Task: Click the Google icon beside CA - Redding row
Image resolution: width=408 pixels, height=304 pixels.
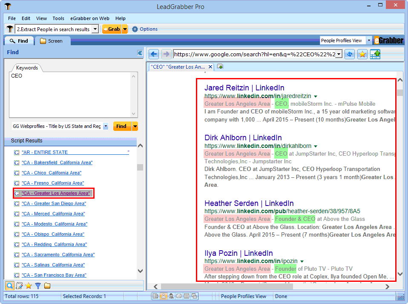Action: click(x=17, y=245)
